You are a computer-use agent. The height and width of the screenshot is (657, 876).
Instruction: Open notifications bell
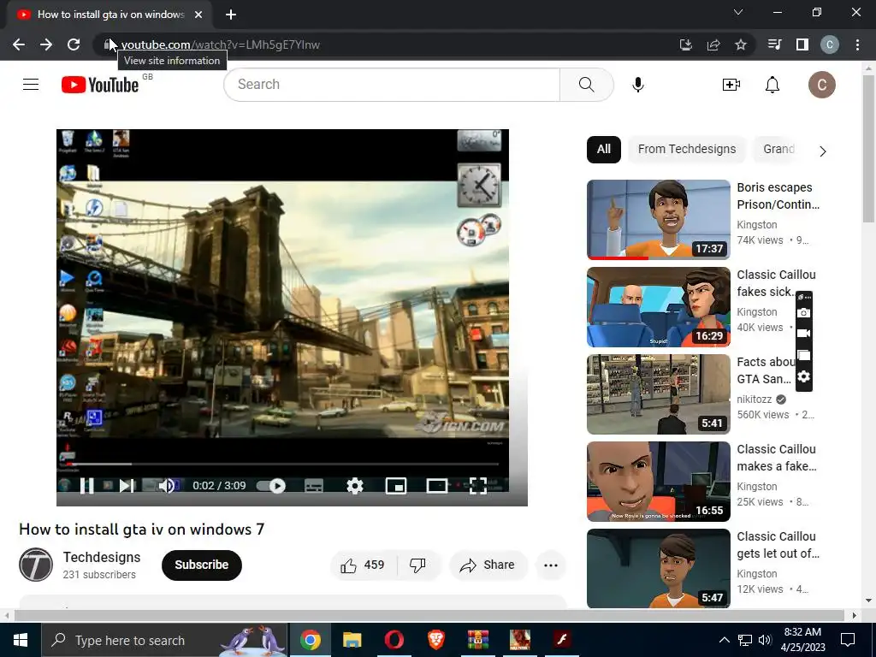click(772, 85)
